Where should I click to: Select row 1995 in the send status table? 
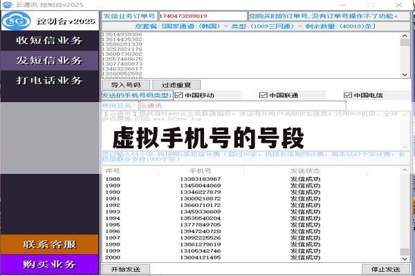coord(252,225)
